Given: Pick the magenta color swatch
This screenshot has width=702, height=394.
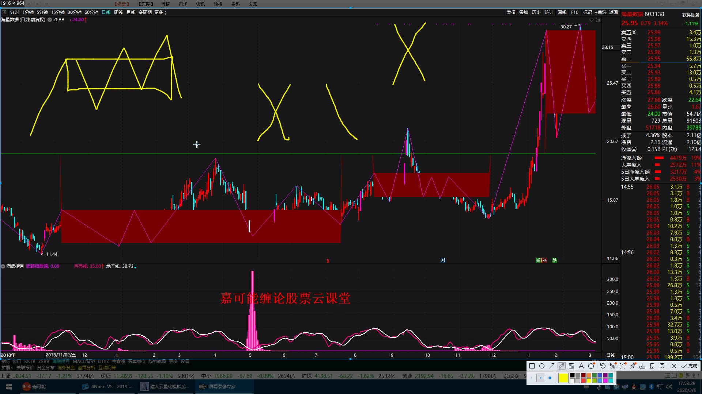Looking at the screenshot, I should pos(605,381).
